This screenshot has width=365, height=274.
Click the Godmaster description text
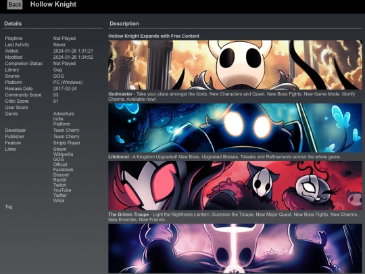pyautogui.click(x=232, y=97)
